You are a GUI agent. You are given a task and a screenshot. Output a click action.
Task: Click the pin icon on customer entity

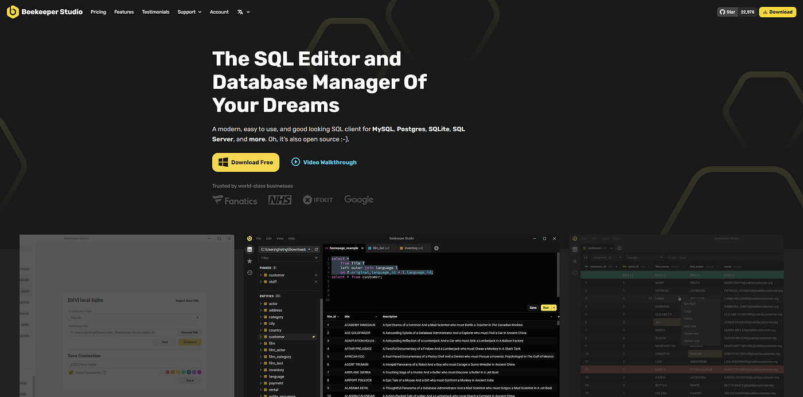click(314, 337)
